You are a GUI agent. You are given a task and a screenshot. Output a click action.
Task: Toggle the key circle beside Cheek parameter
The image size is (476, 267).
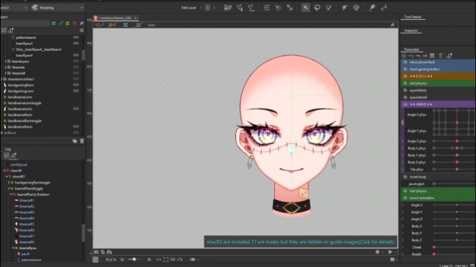coord(403,247)
